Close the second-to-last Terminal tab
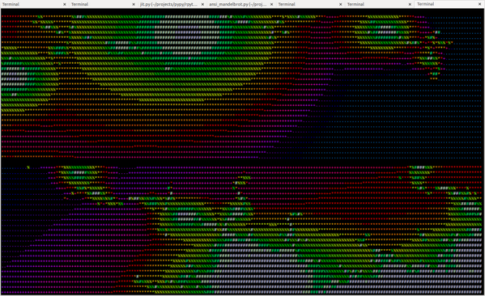The height and width of the screenshot is (296, 485). click(x=410, y=4)
